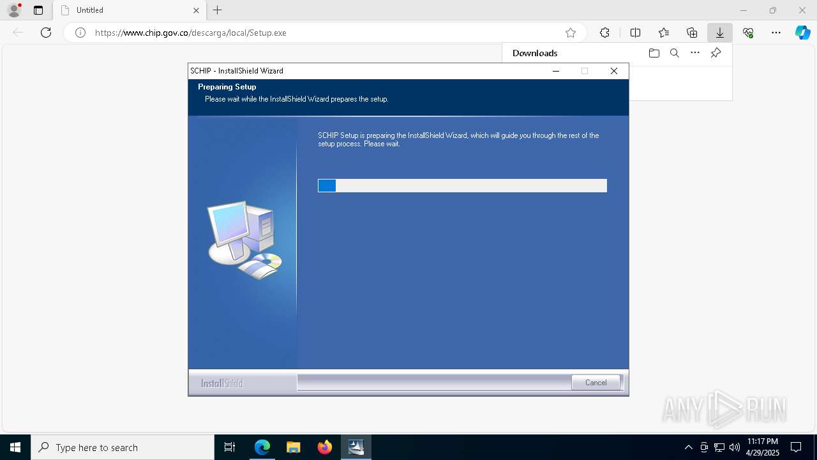Open Edge Settings and more menu
Viewport: 817px width, 460px height.
[x=776, y=33]
